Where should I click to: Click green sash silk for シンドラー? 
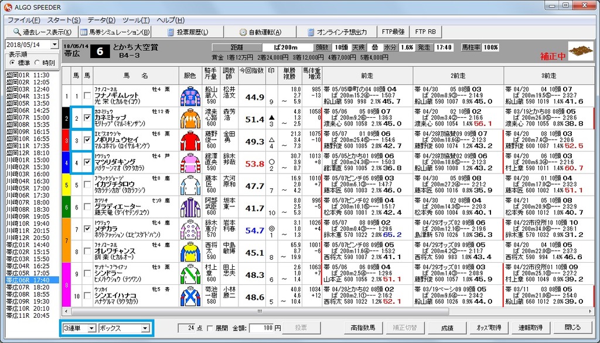[x=190, y=274]
